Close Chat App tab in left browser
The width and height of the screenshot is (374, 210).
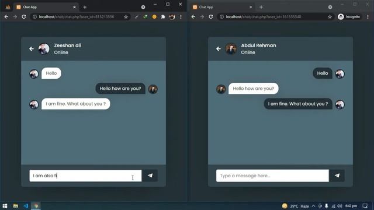click(74, 7)
